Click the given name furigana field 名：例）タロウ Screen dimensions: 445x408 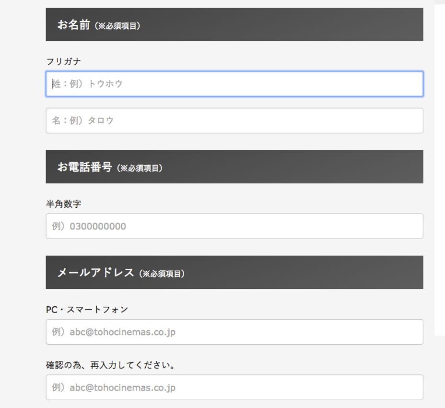[234, 120]
